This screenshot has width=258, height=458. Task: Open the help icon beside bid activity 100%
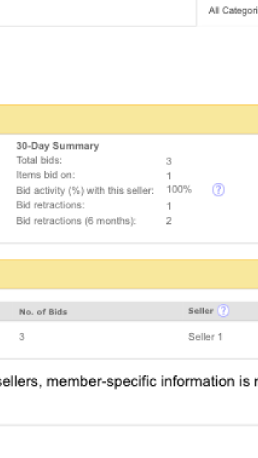click(218, 190)
